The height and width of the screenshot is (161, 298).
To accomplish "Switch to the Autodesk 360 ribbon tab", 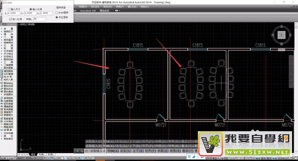I will coord(88,11).
